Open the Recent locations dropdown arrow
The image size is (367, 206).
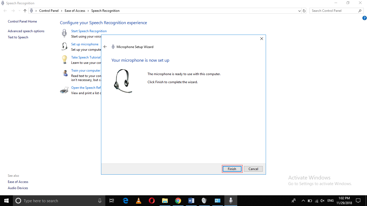click(19, 11)
